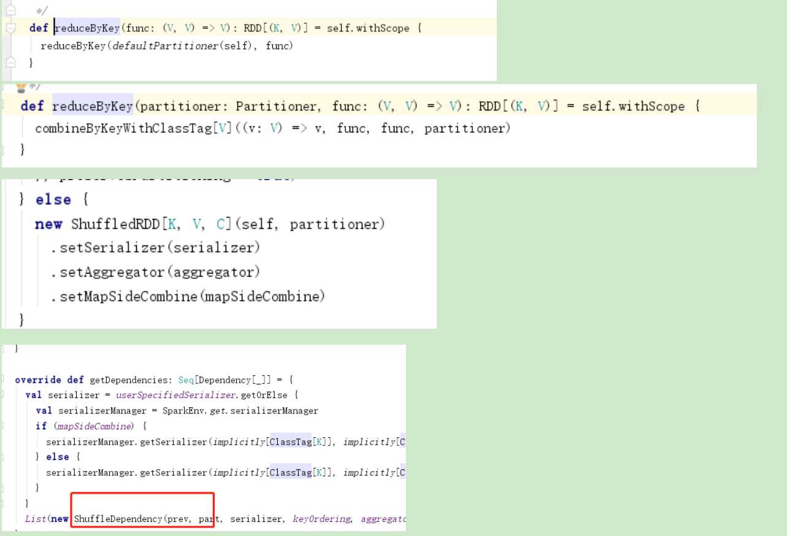Viewport: 787px width, 536px height.
Task: Click 'List' at the start of the last line
Action: click(36, 519)
